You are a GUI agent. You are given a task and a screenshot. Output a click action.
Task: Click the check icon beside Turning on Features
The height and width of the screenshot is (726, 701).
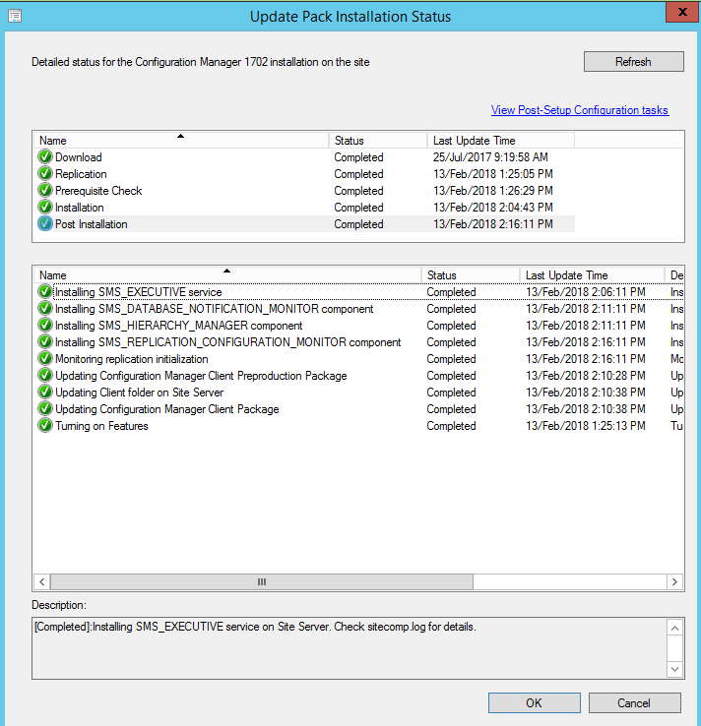click(x=45, y=425)
